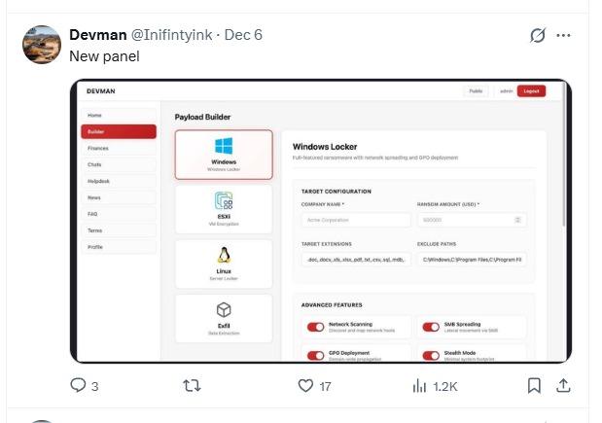
Task: Reply to Devman's post
Action: pos(79,386)
